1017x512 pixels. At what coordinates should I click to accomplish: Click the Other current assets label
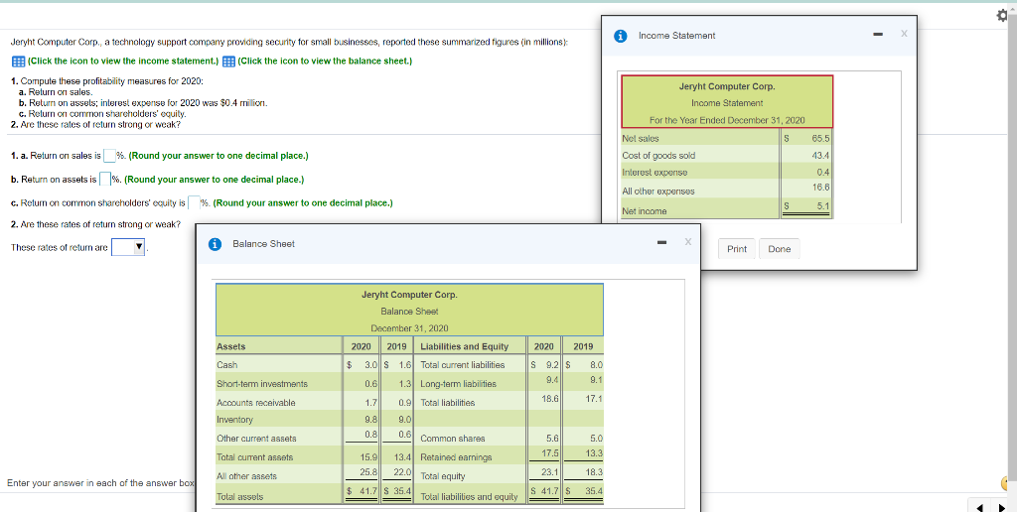pyautogui.click(x=256, y=439)
